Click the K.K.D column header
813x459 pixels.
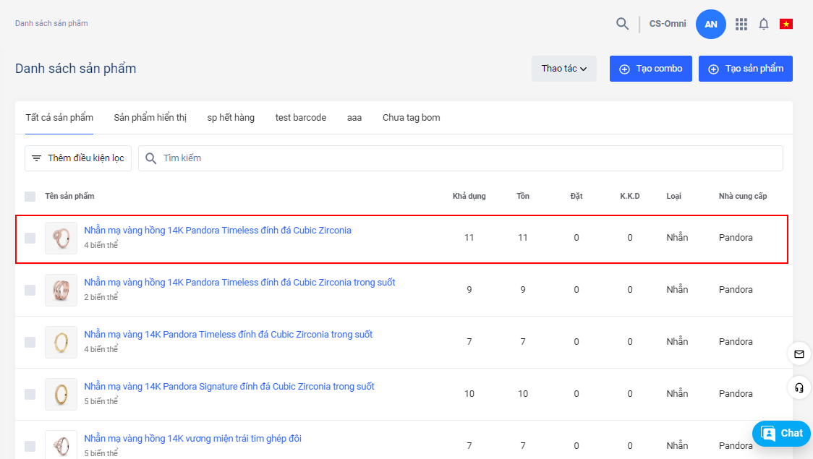click(x=630, y=196)
